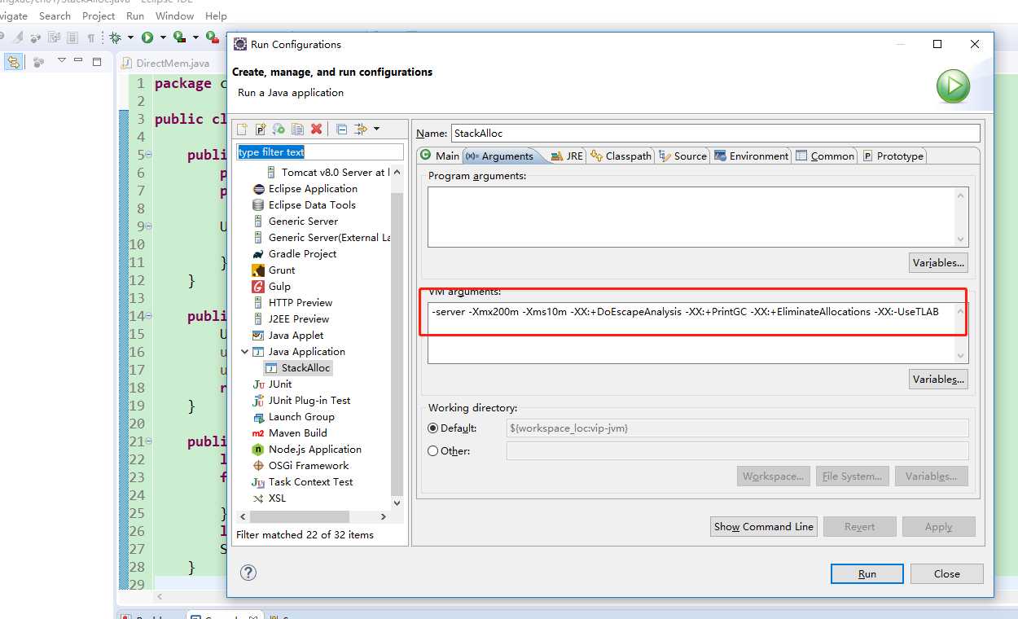The image size is (1018, 619).
Task: Open the Run button dropdown arrow
Action: point(163,37)
